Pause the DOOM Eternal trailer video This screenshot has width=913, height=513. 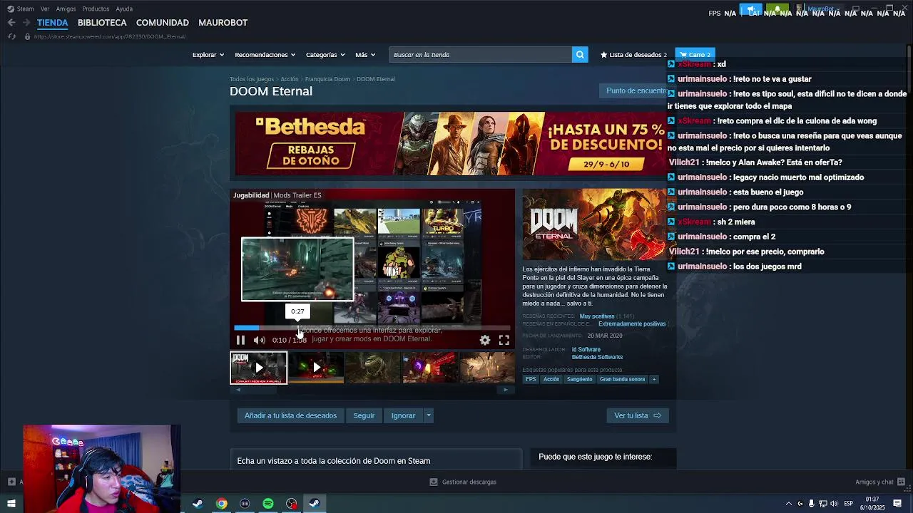(240, 341)
